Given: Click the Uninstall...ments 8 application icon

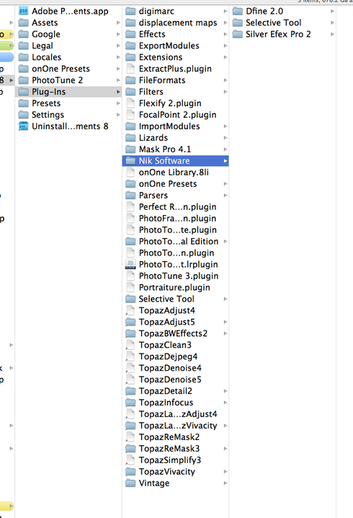Looking at the screenshot, I should coord(24,126).
